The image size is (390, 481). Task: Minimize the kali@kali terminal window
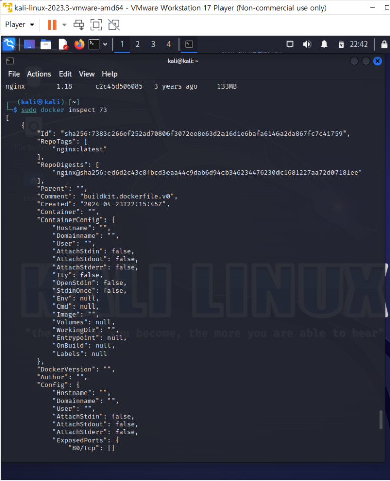354,61
